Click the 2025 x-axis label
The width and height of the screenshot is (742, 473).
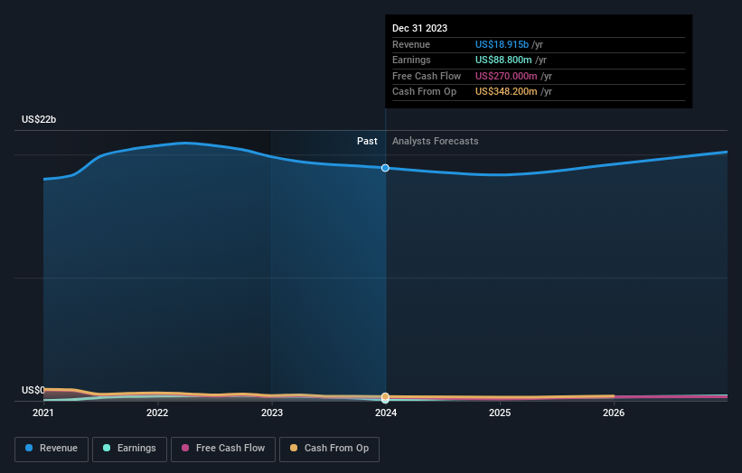[500, 413]
